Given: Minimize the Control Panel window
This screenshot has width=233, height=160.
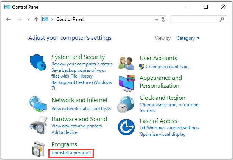Looking at the screenshot, I should (189, 7).
